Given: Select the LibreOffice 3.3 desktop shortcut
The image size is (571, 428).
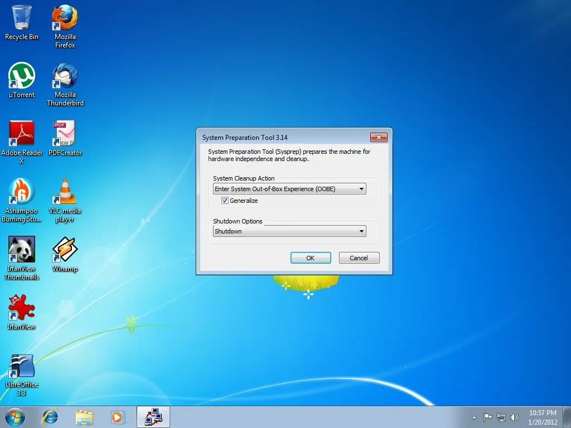Looking at the screenshot, I should [22, 375].
